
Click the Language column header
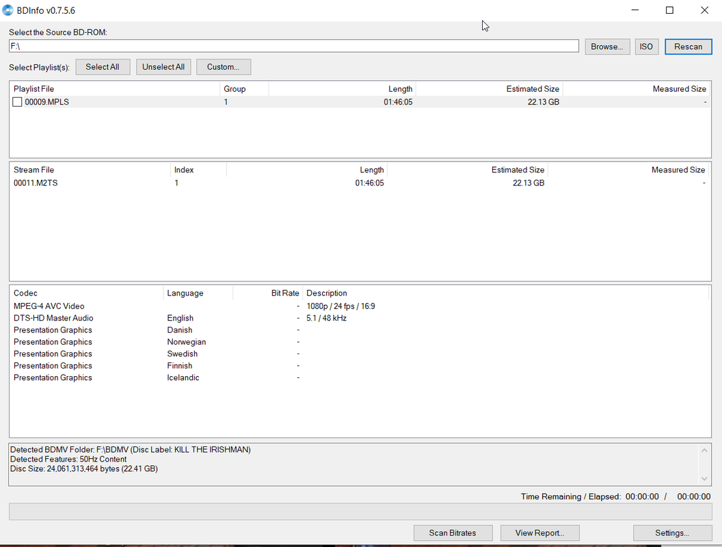pyautogui.click(x=198, y=293)
